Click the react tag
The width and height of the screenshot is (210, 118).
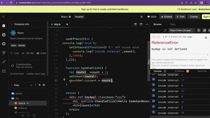(x=13, y=46)
